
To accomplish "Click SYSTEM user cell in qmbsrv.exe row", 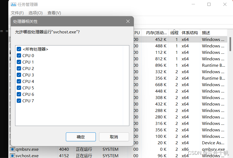I will pyautogui.click(x=110, y=149).
